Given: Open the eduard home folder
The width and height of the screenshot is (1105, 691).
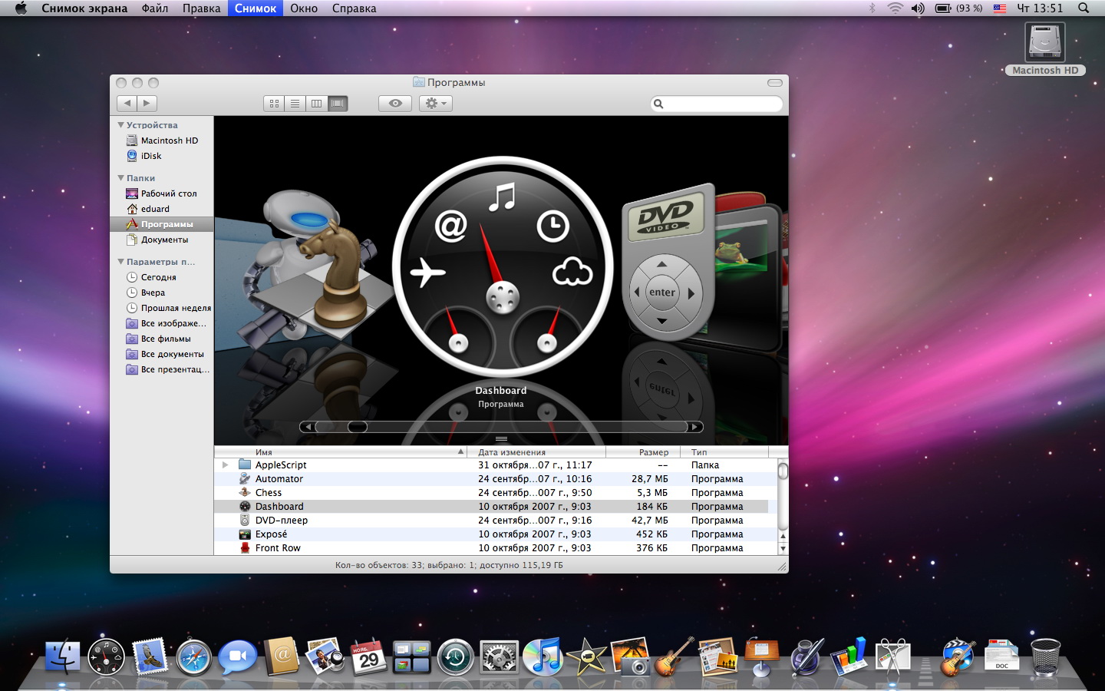Looking at the screenshot, I should point(148,209).
